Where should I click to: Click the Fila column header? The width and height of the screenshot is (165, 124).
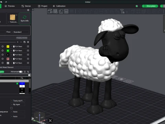click(22, 78)
